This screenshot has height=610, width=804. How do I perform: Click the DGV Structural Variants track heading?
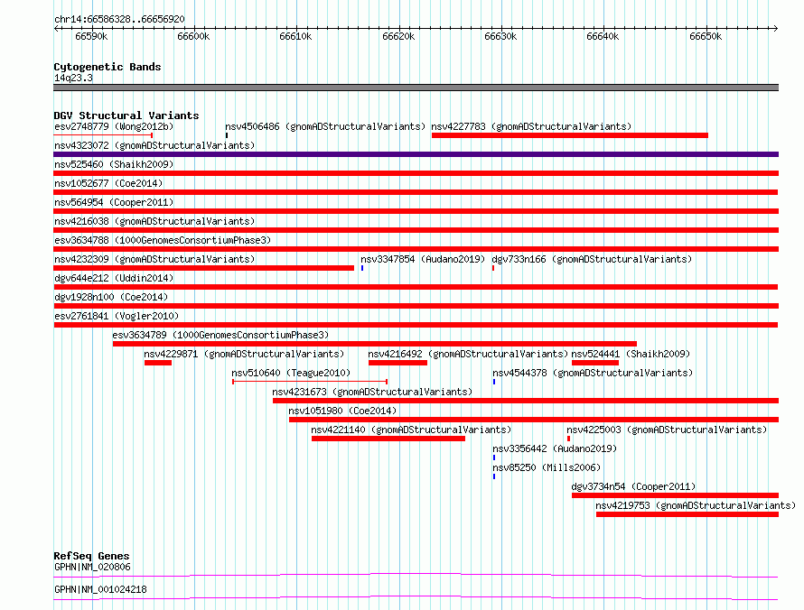pos(126,116)
